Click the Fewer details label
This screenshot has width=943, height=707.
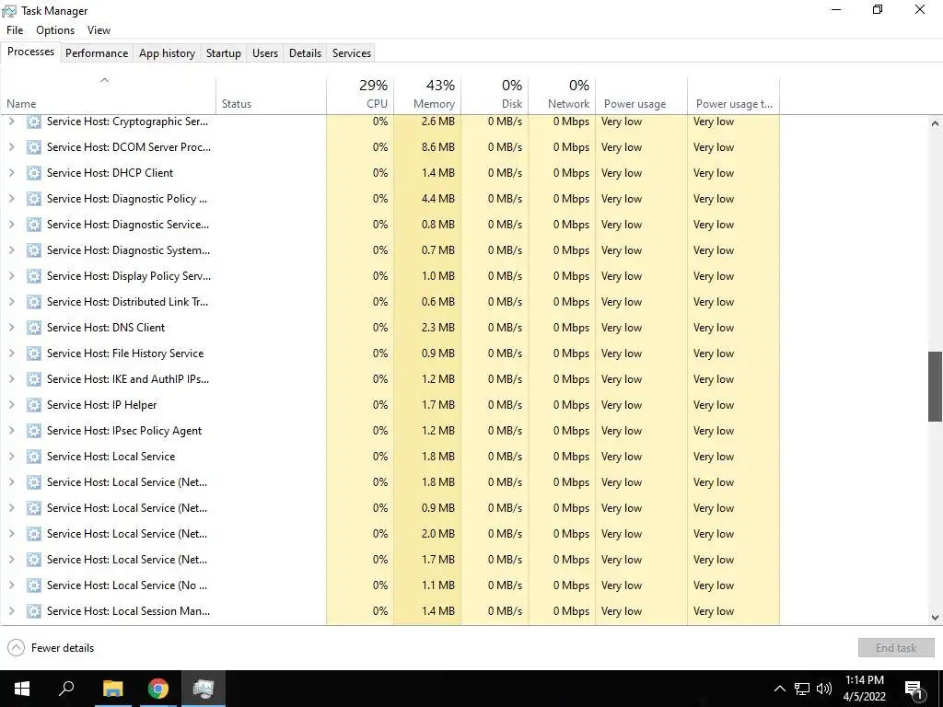63,648
